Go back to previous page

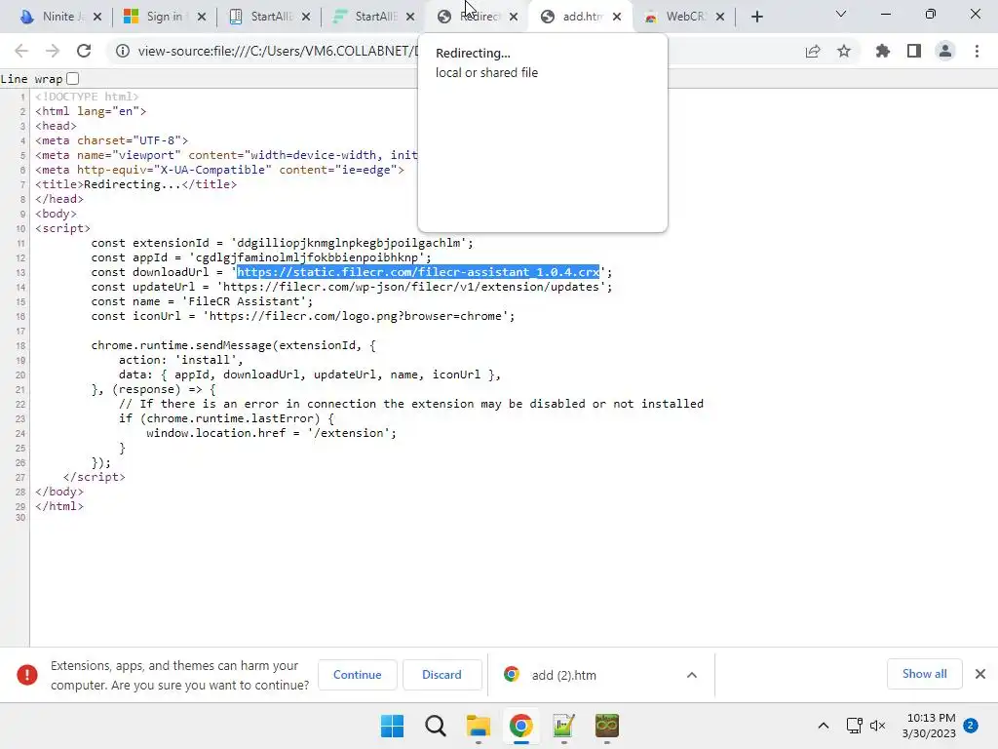21,51
